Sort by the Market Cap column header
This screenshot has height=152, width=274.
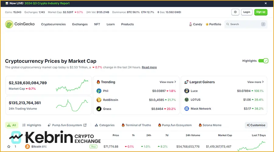(x=225, y=135)
